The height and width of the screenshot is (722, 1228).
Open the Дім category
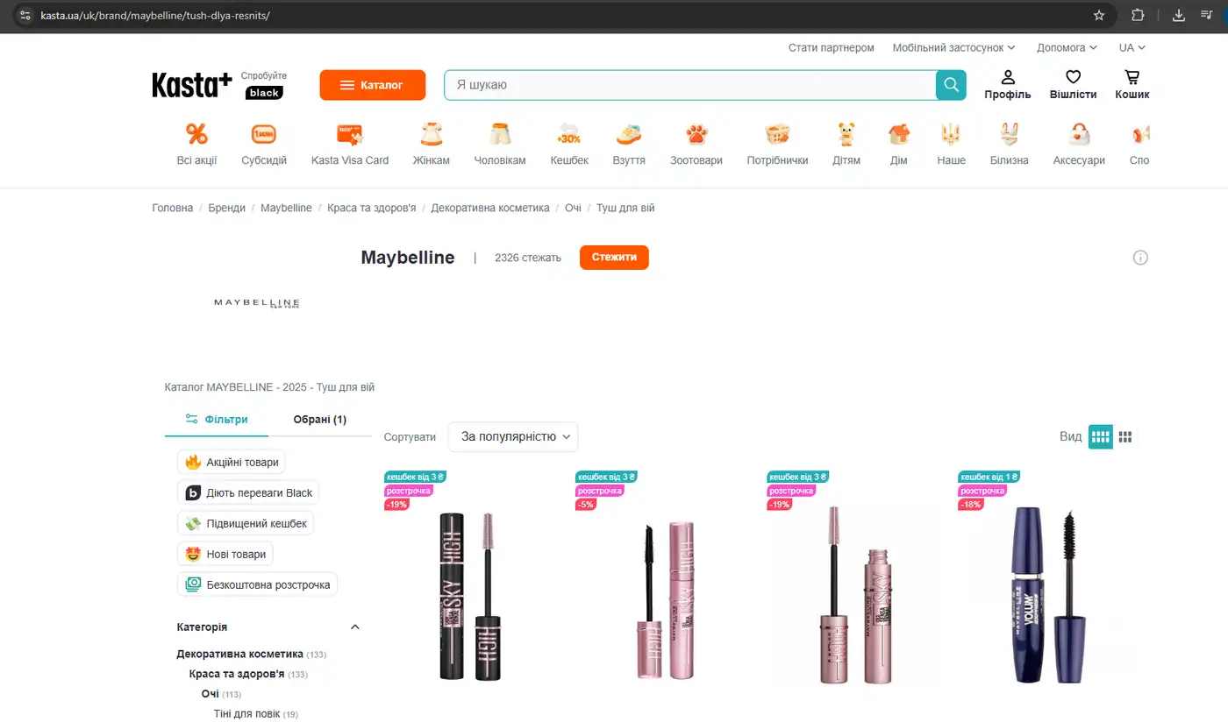pyautogui.click(x=899, y=145)
